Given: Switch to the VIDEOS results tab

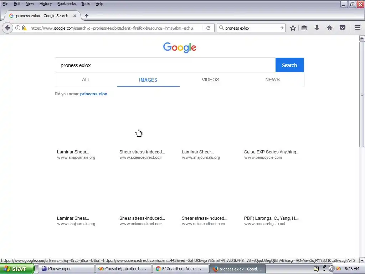Looking at the screenshot, I should point(210,80).
